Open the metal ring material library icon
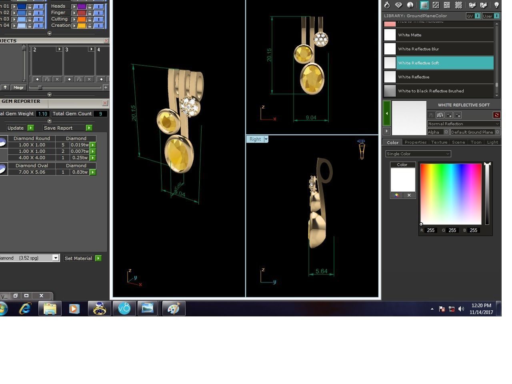The image size is (512, 384). click(x=387, y=5)
